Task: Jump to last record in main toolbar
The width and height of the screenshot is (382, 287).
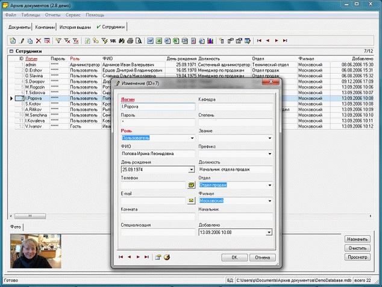Action: coord(284,41)
